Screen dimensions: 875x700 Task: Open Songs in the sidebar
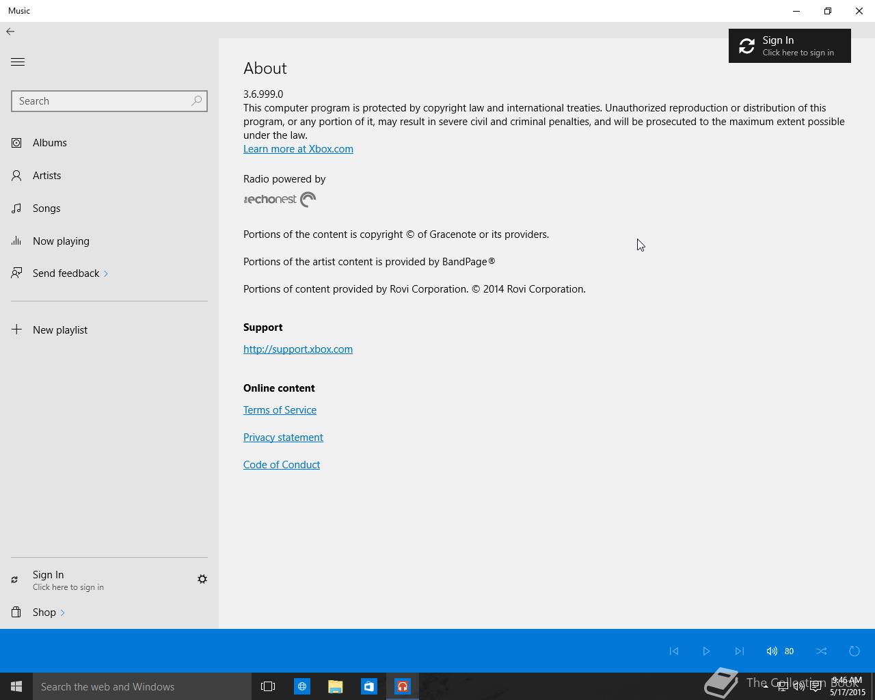[x=109, y=208]
